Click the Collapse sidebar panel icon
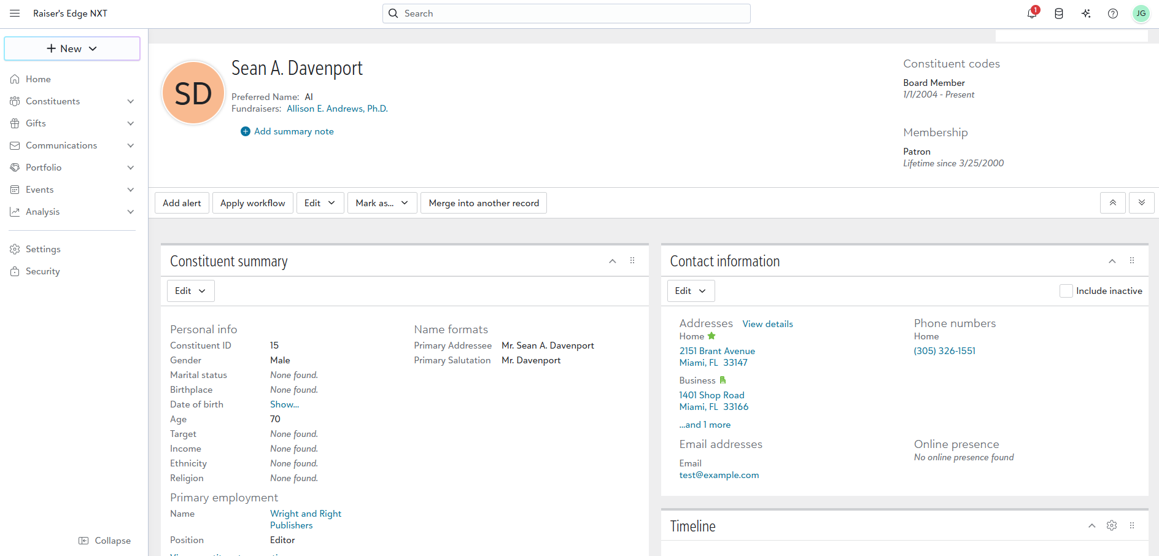Image resolution: width=1159 pixels, height=556 pixels. pos(83,541)
